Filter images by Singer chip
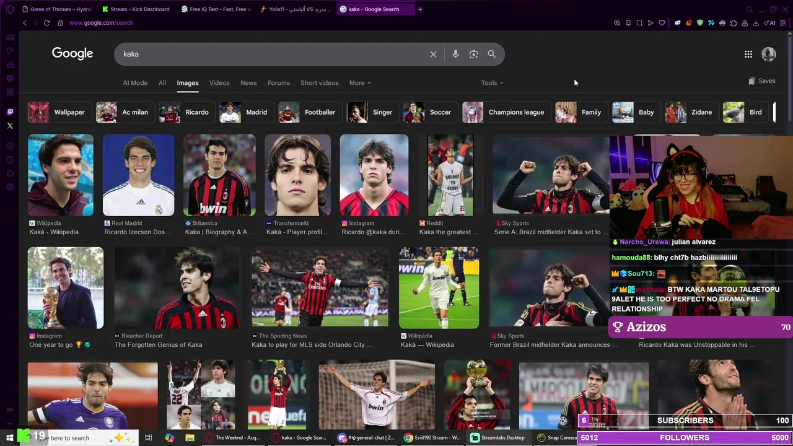Screen dimensions: 793x446 pyautogui.click(x=373, y=112)
